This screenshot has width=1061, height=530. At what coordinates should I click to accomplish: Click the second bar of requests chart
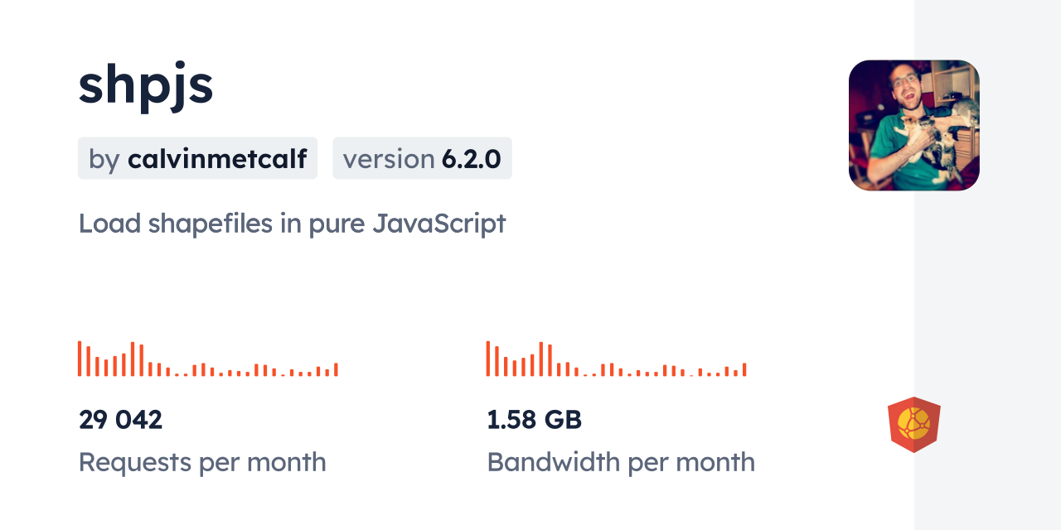[x=89, y=361]
